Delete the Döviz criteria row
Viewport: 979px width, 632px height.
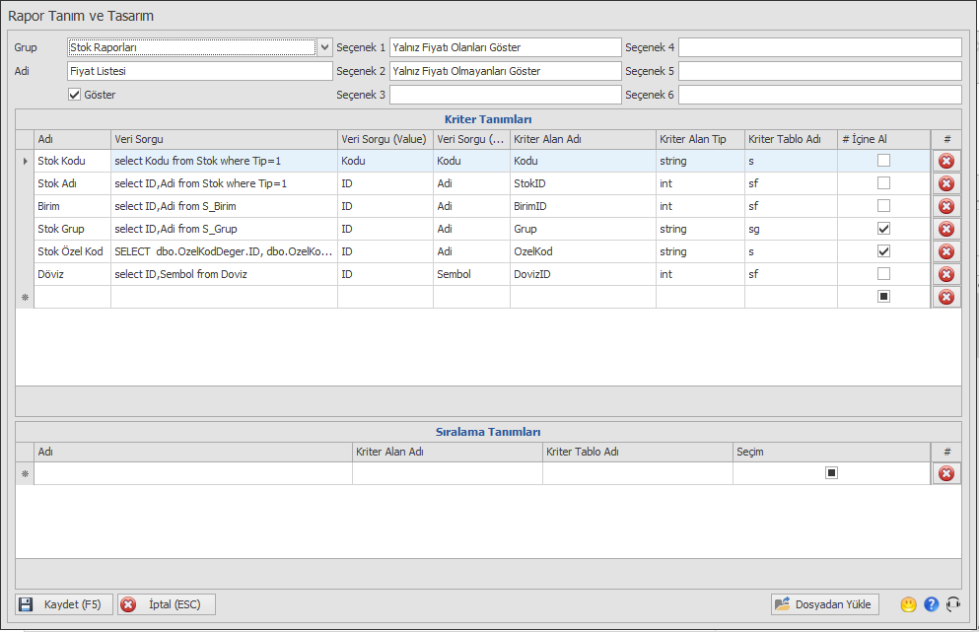[x=945, y=274]
